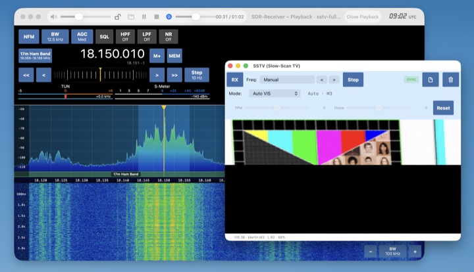Viewport: 474px width, 272px height.
Task: Save frequency with M+ button
Action: point(157,56)
